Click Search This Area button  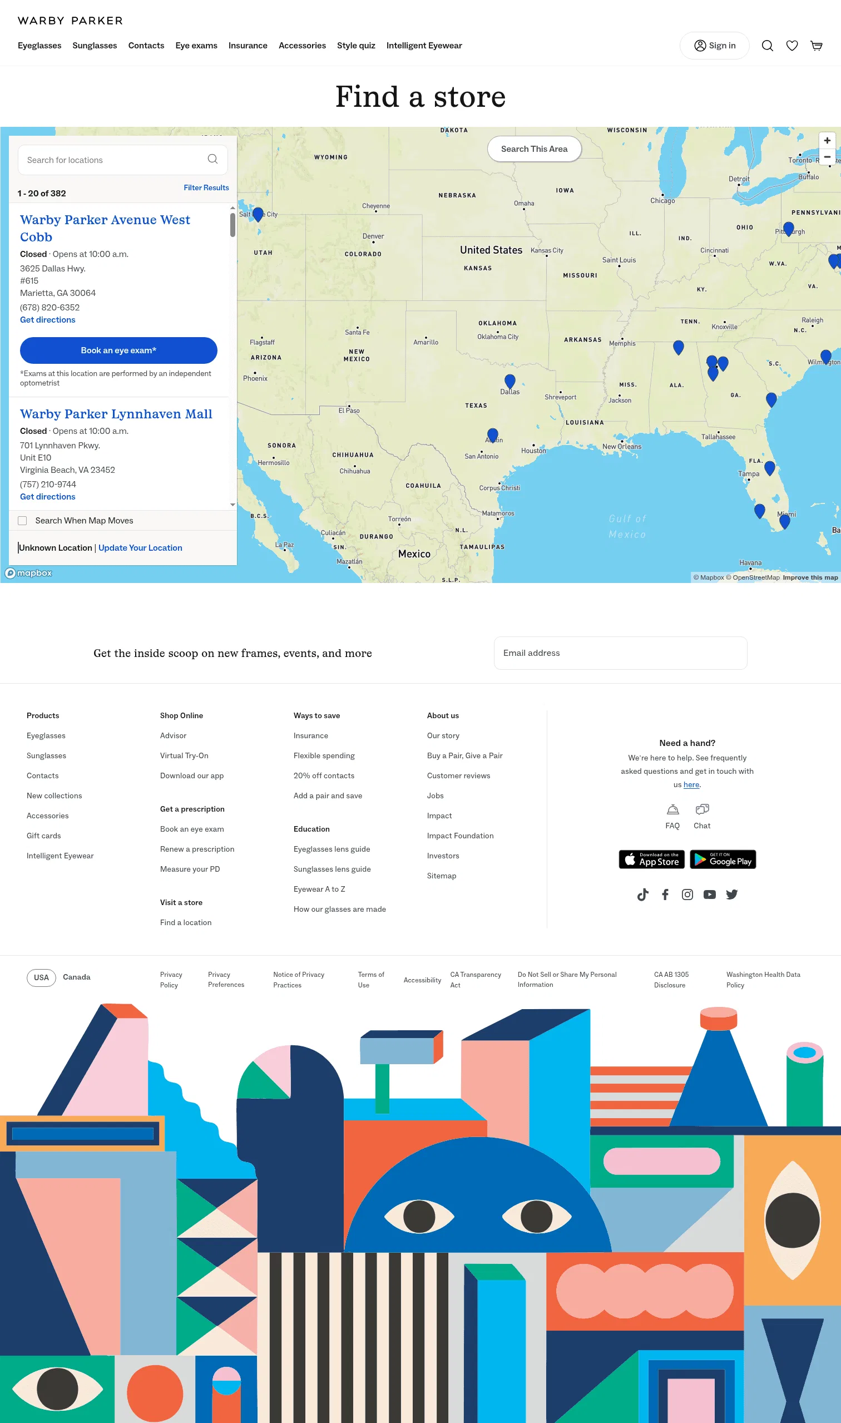(535, 149)
